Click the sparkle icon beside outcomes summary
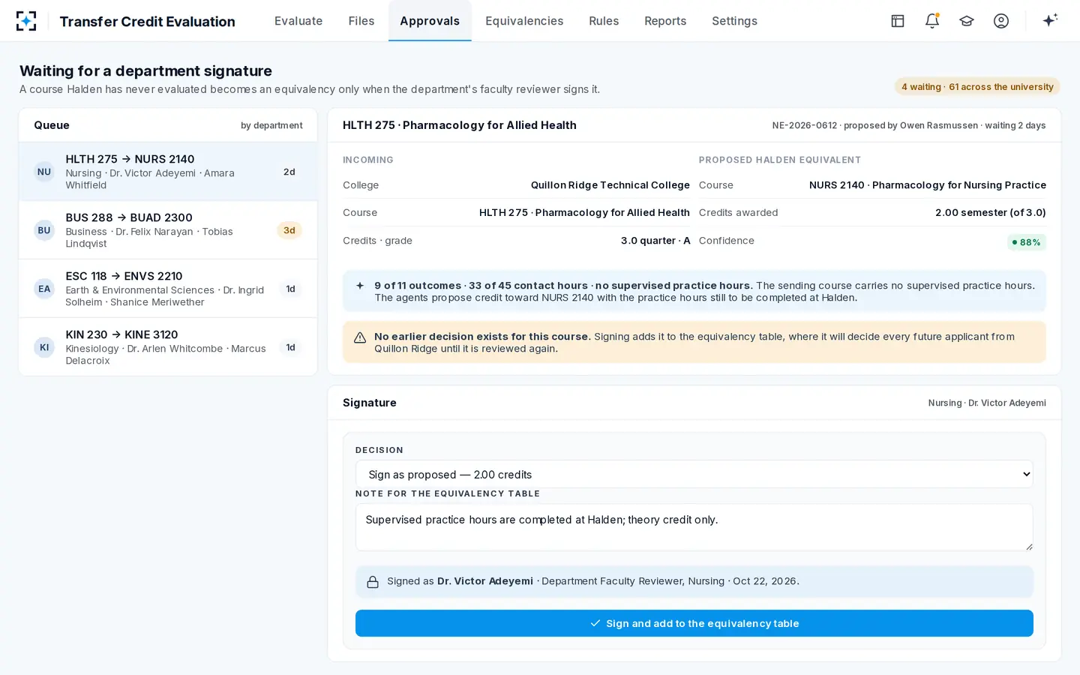Viewport: 1080px width, 675px height. pos(360,286)
